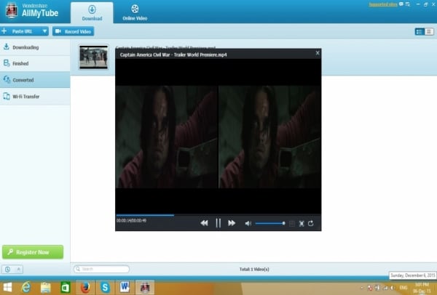Open the Store app on taskbar
437x295 pixels.
click(66, 288)
